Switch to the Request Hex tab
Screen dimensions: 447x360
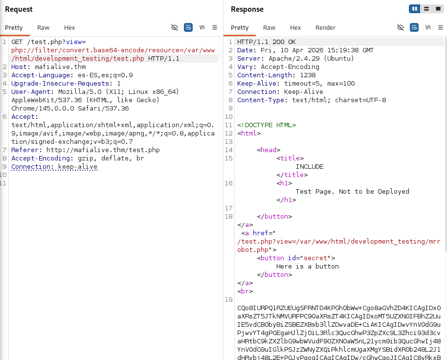click(x=69, y=28)
